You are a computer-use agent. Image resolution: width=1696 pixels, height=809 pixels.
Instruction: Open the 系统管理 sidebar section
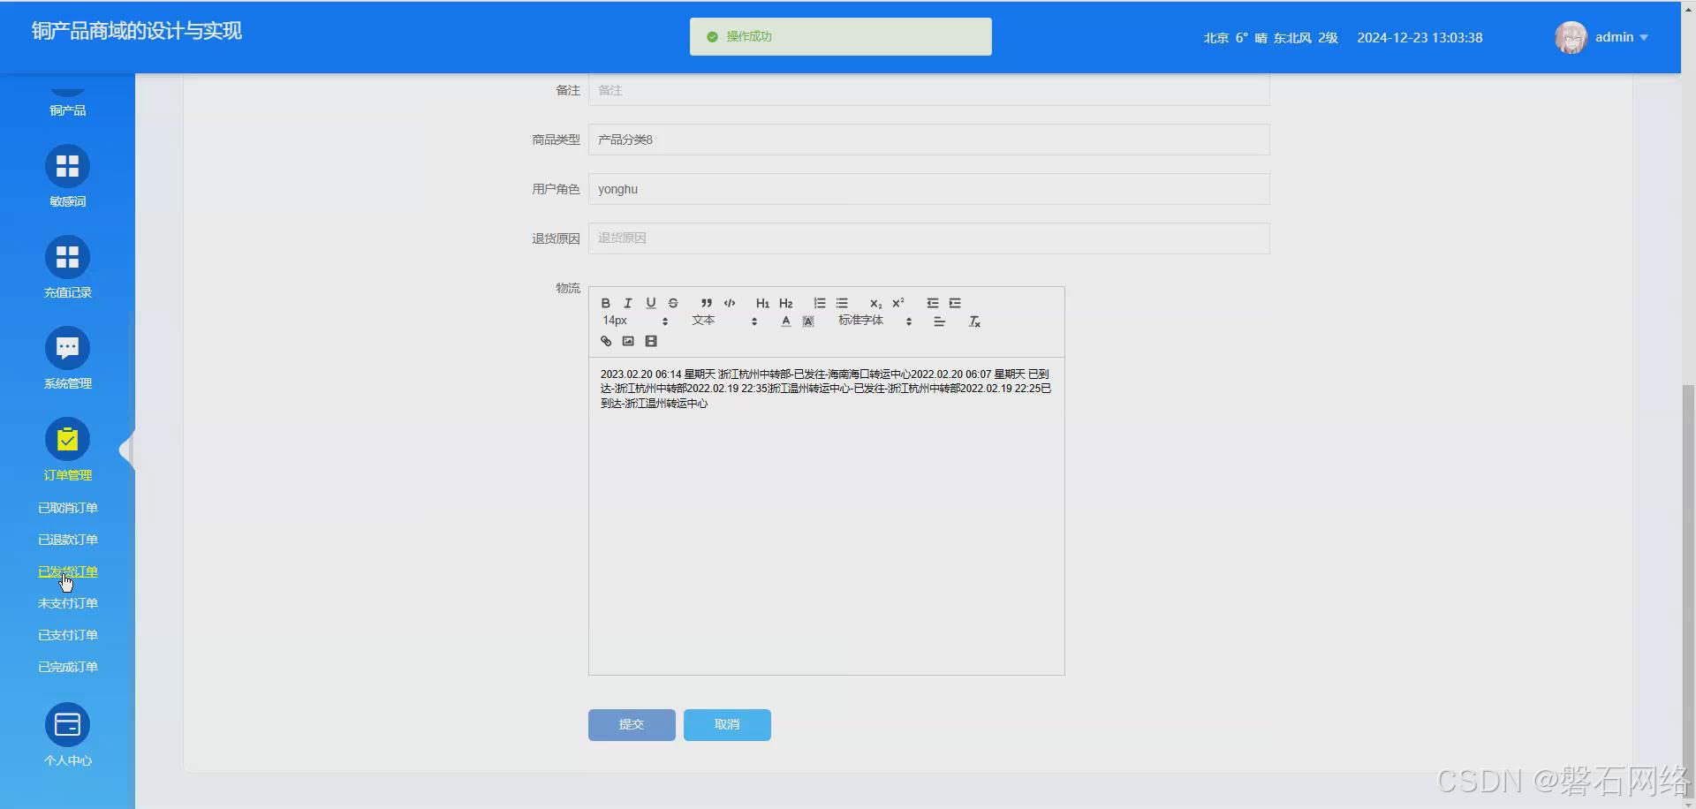pyautogui.click(x=67, y=359)
